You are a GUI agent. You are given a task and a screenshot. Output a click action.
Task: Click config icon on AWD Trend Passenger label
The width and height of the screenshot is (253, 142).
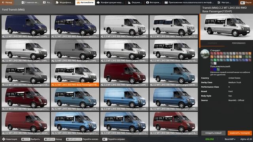(151, 37)
